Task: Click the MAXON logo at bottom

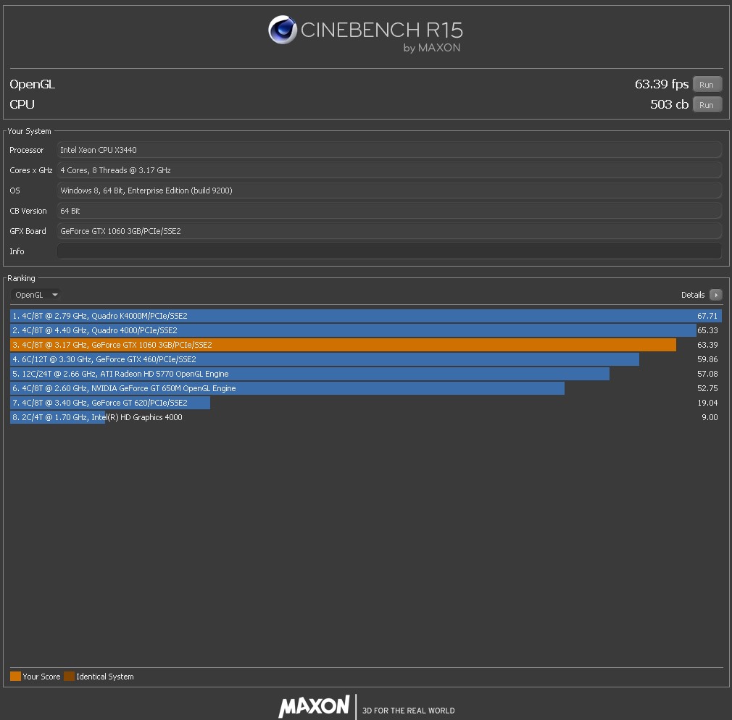Action: click(x=315, y=706)
